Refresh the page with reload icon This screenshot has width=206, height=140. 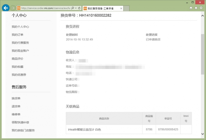coord(79,8)
